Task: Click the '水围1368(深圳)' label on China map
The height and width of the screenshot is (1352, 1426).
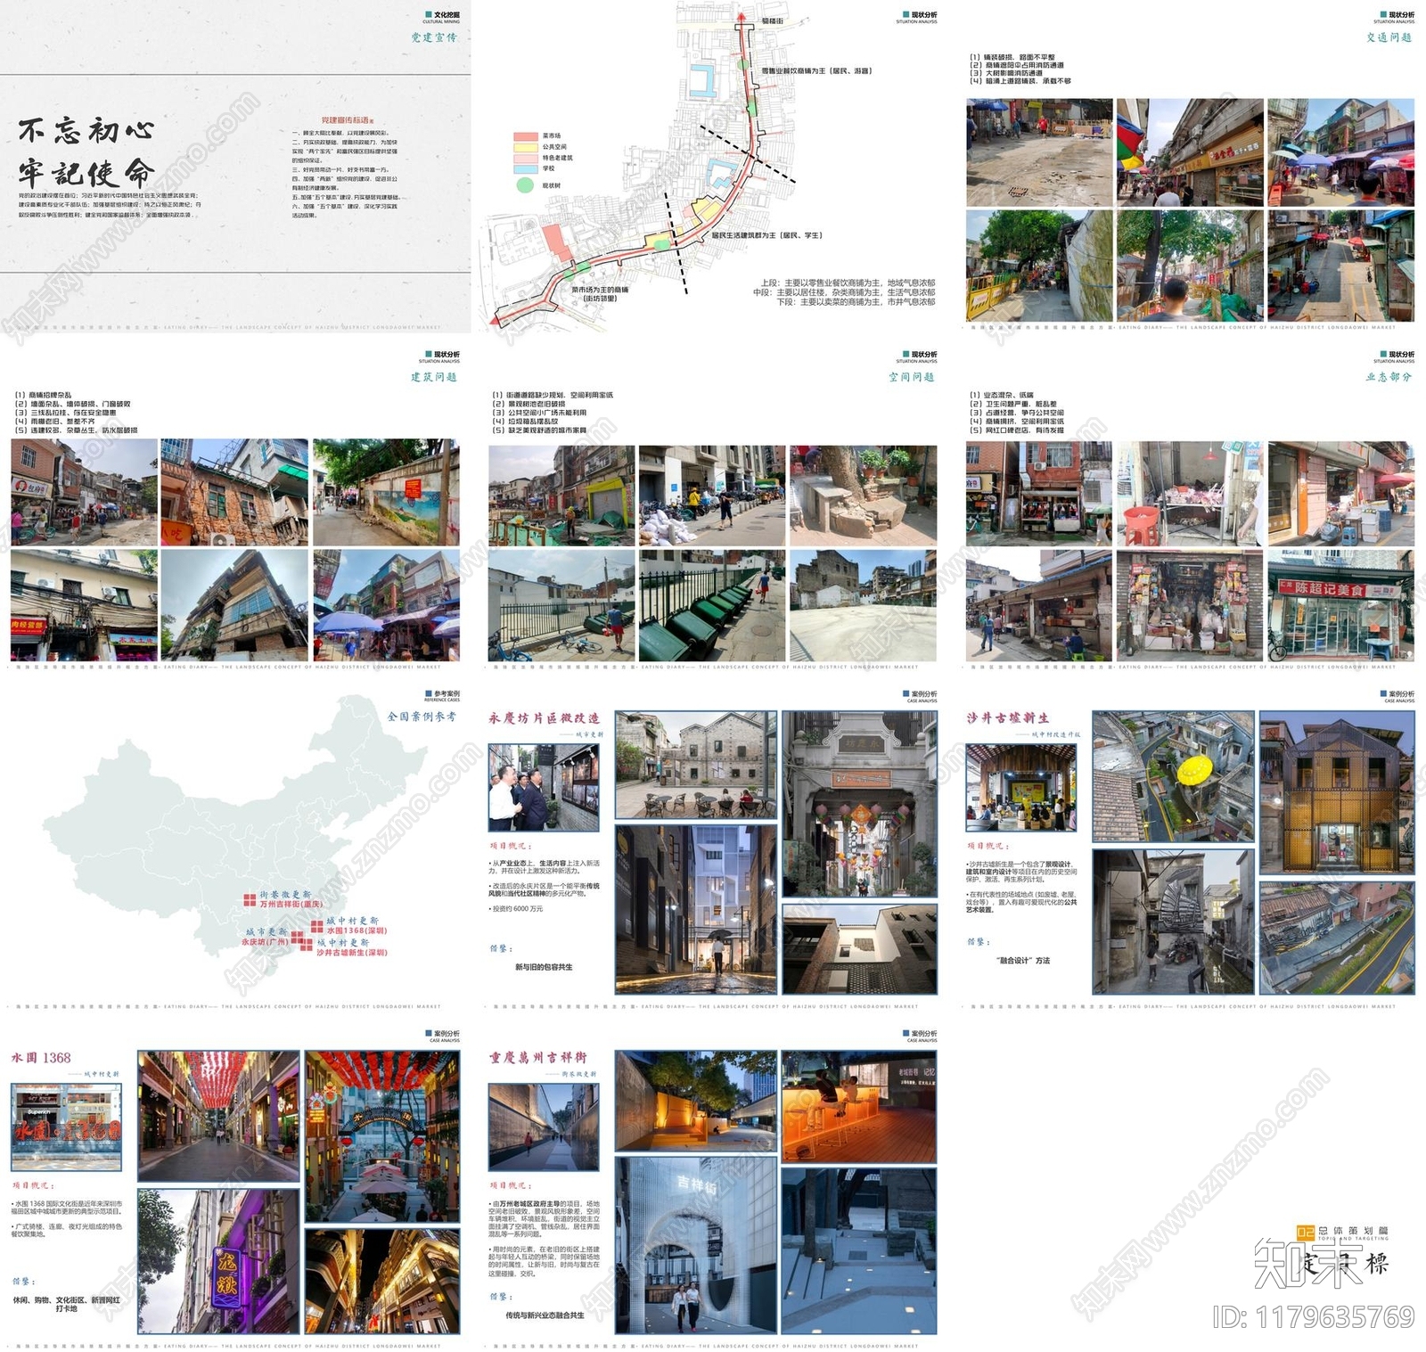Action: [x=356, y=930]
